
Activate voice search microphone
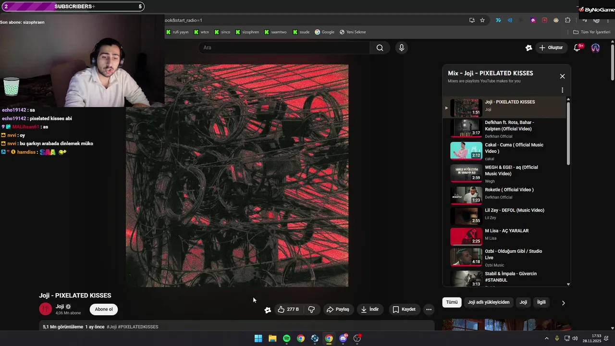(x=402, y=48)
